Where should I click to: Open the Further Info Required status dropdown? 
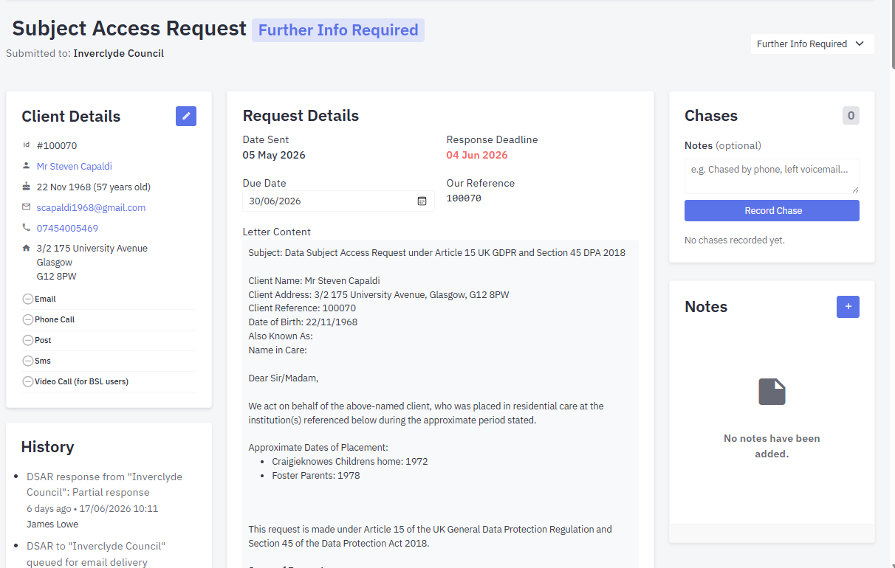tap(812, 44)
